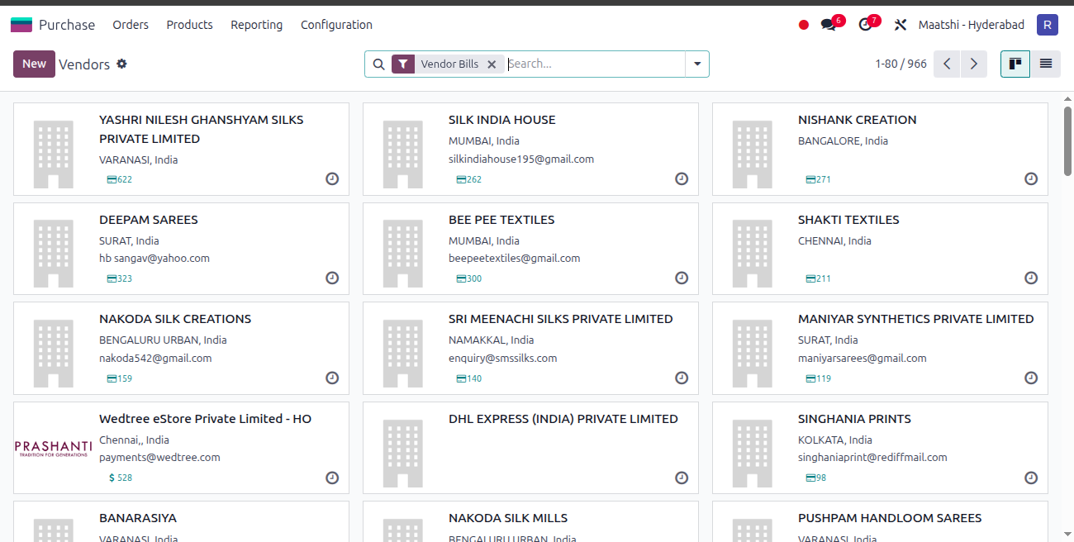
Task: Open activity clock on SINGHANIA PRINTS card
Action: [x=1031, y=478]
